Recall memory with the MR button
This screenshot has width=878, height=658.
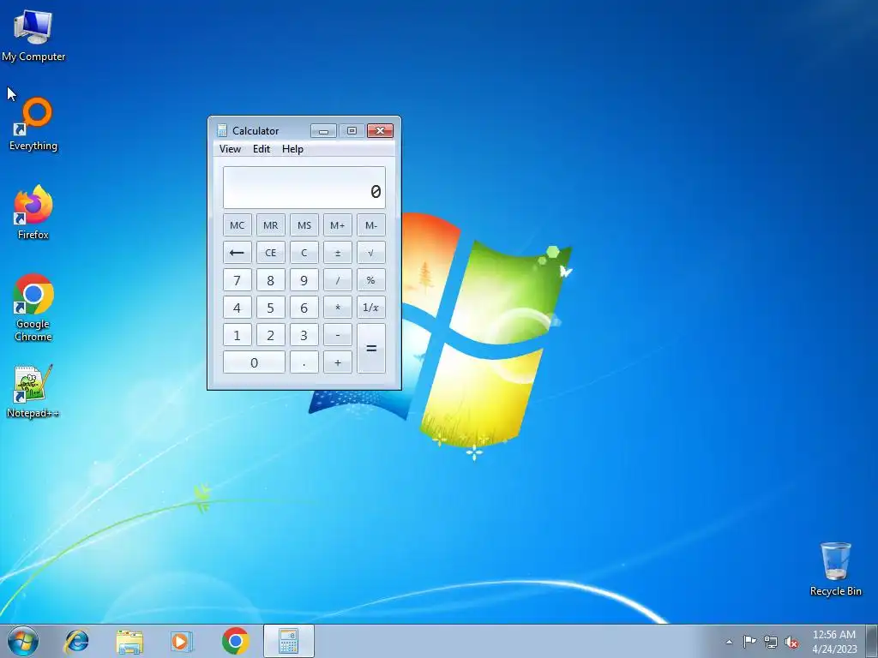point(270,225)
